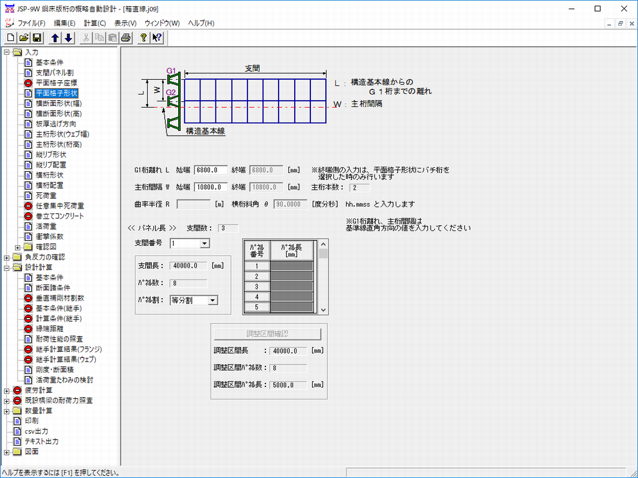Viewport: 638px width, 478px height.
Task: Open the 計算(C) menu
Action: tap(95, 23)
